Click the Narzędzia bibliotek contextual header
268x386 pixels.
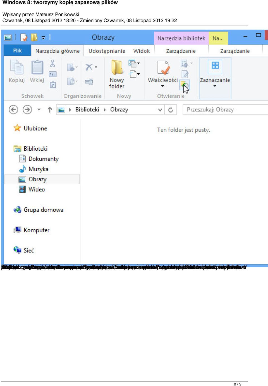[x=181, y=38]
